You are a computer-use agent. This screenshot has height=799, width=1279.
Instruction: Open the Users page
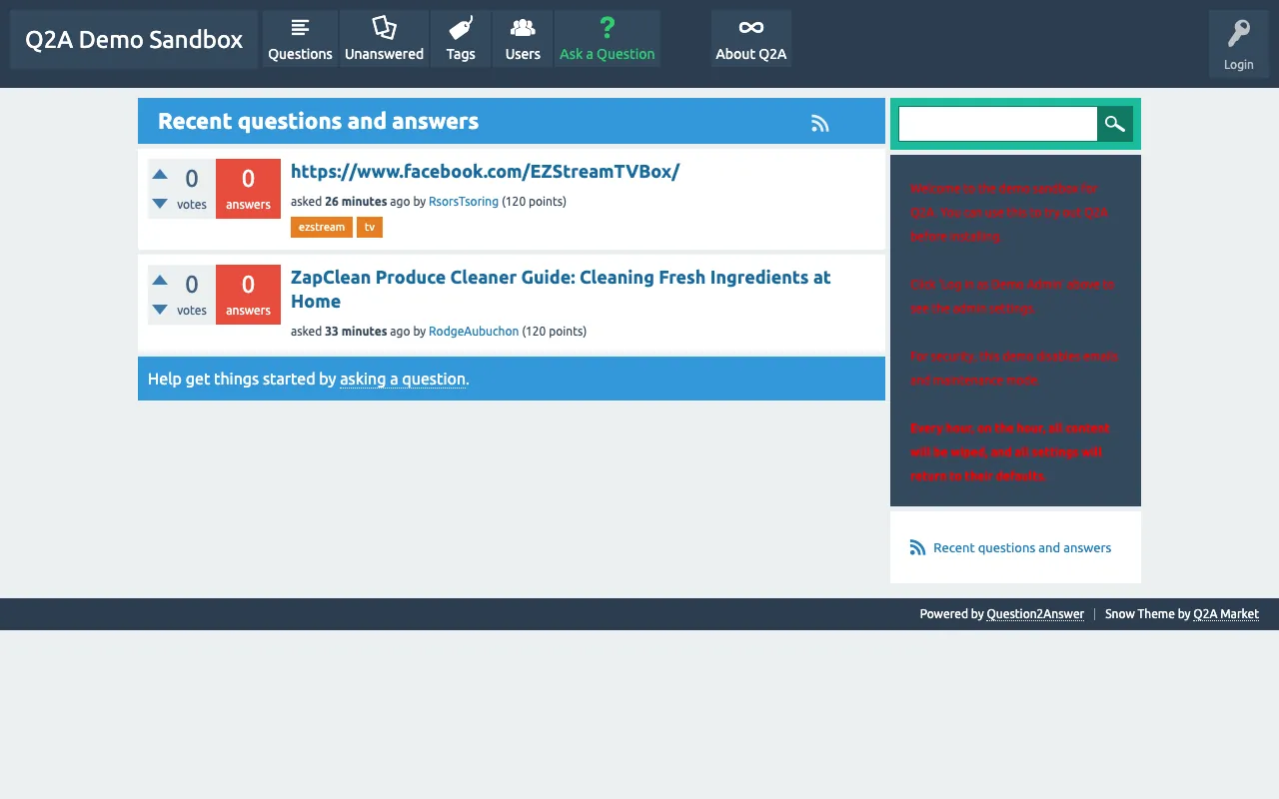click(x=523, y=39)
